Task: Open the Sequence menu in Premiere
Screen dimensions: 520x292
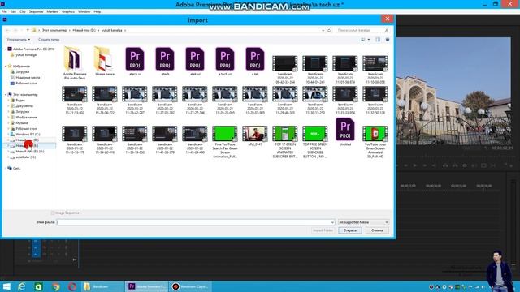Action: pos(36,11)
